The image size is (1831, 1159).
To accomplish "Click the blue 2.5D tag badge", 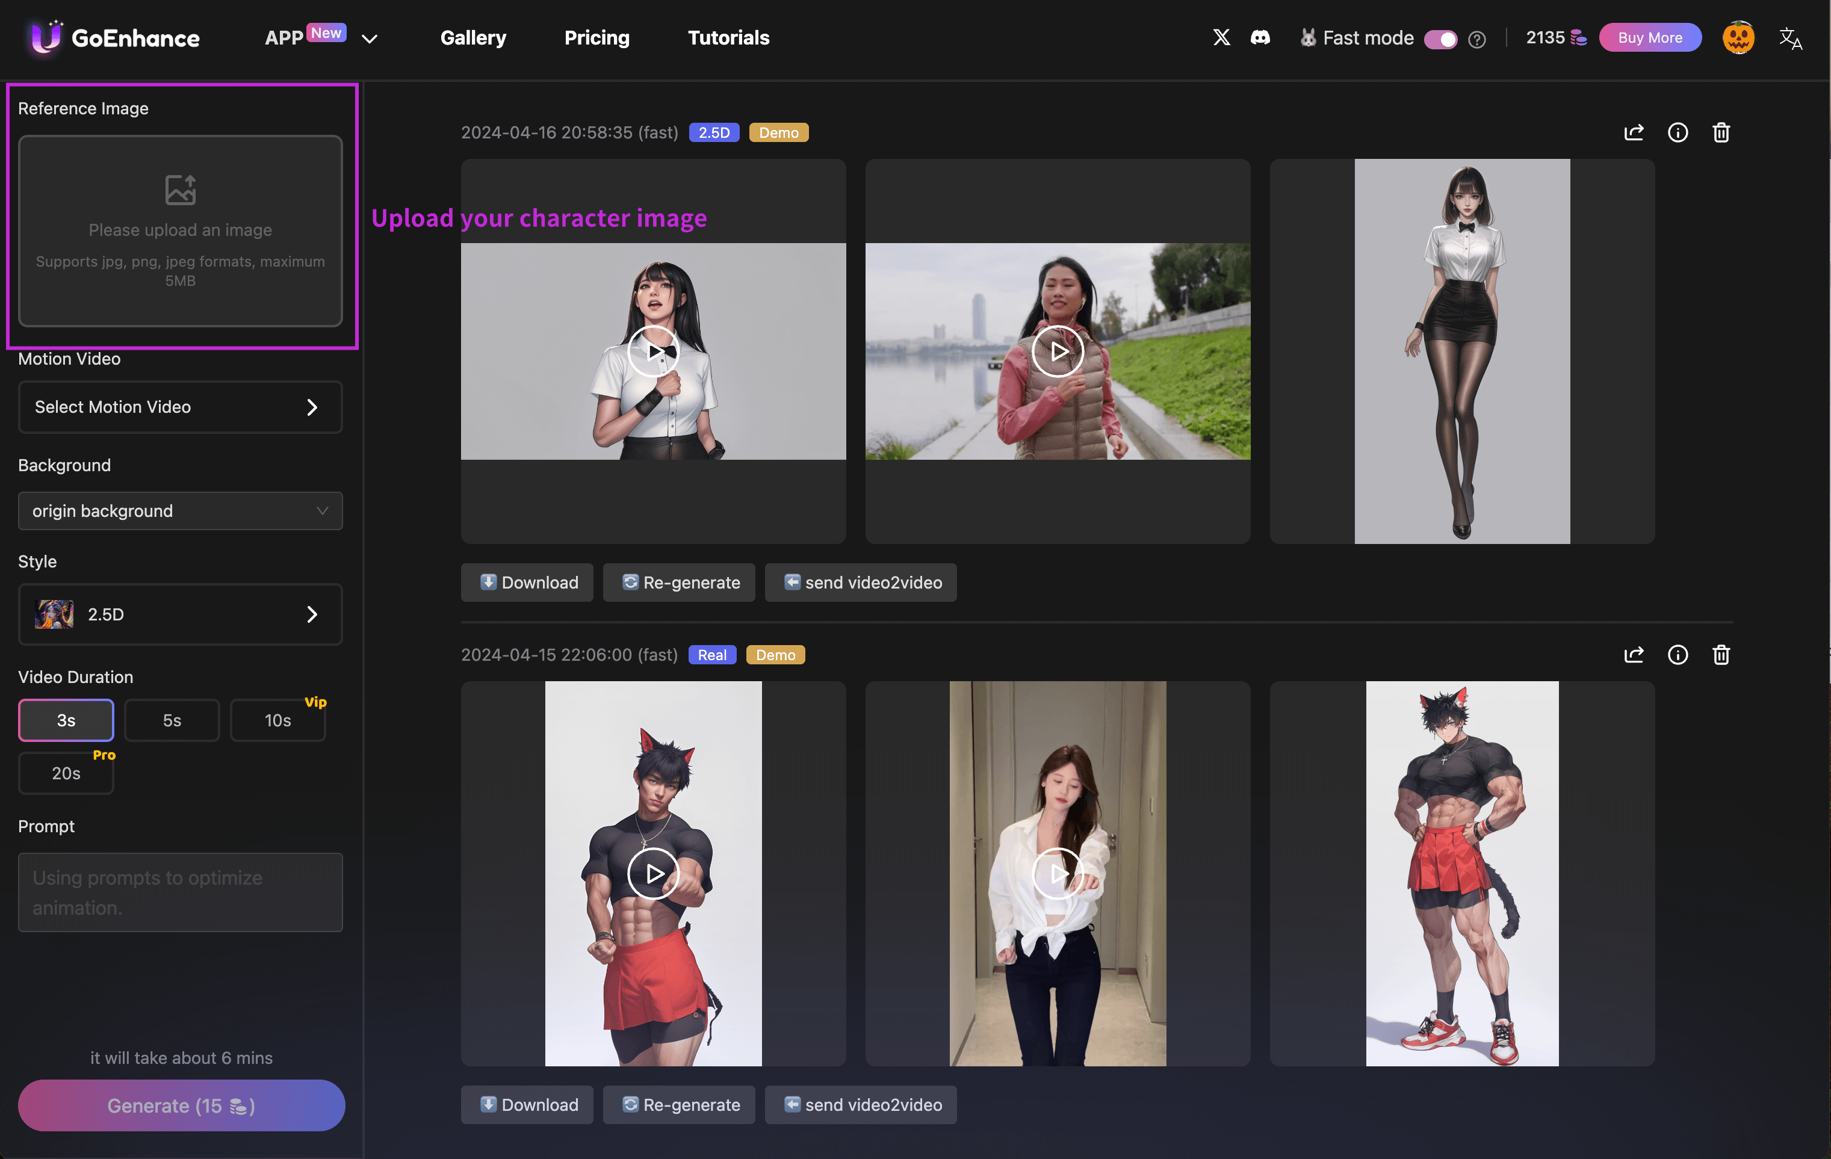I will click(713, 132).
